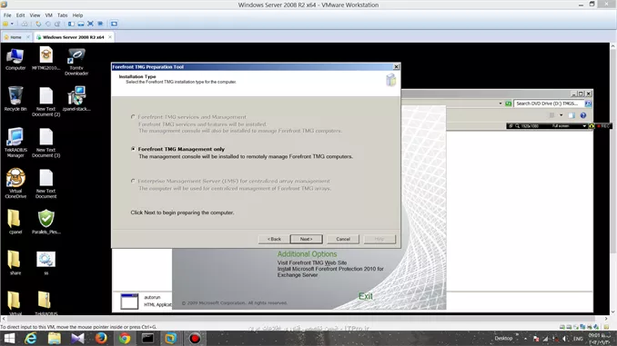Viewport: 617px width, 346px height.
Task: Open the Tabs menu
Action: 63,15
